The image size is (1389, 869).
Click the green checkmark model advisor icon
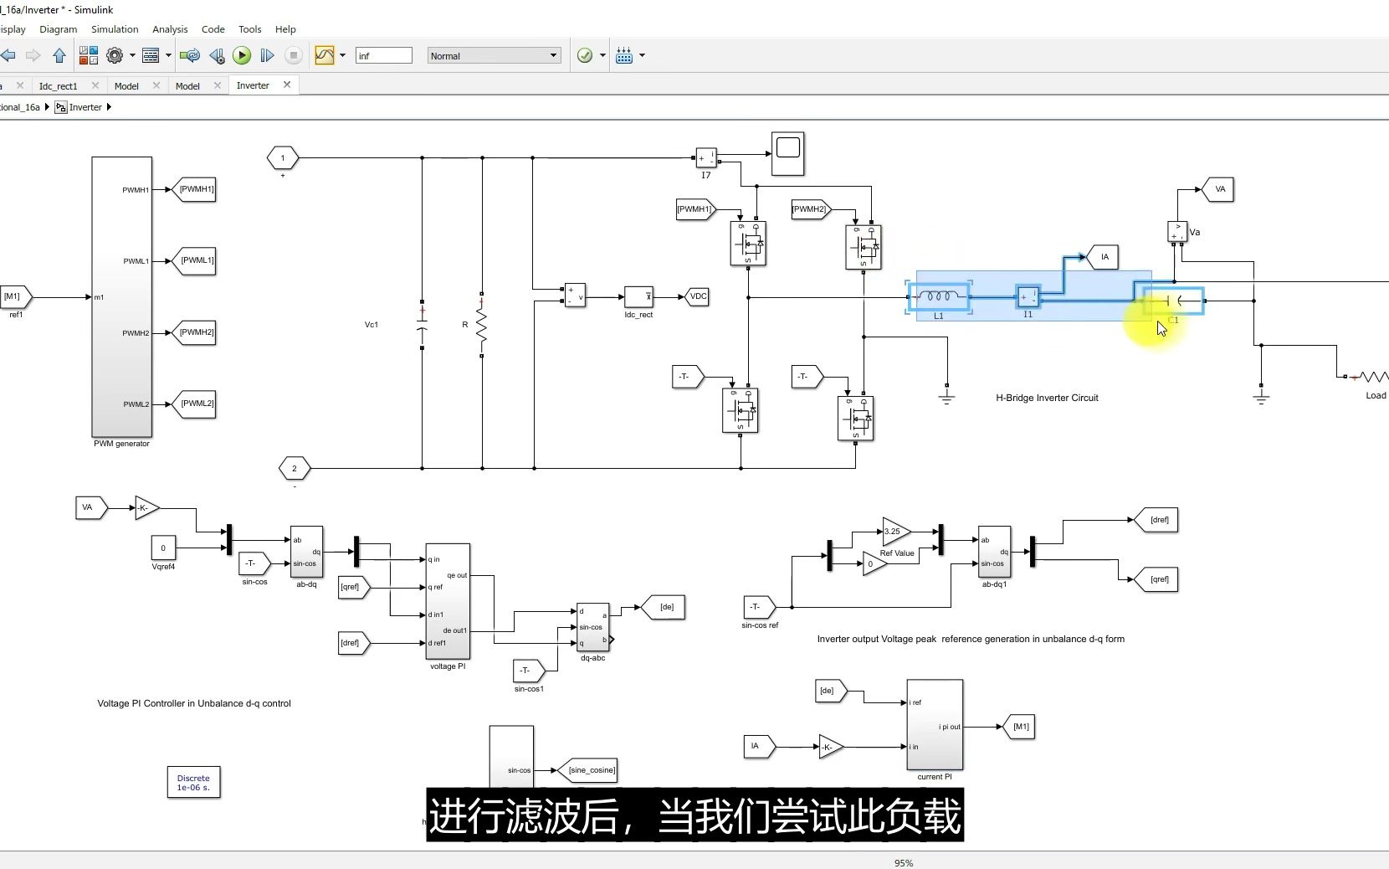pyautogui.click(x=585, y=55)
